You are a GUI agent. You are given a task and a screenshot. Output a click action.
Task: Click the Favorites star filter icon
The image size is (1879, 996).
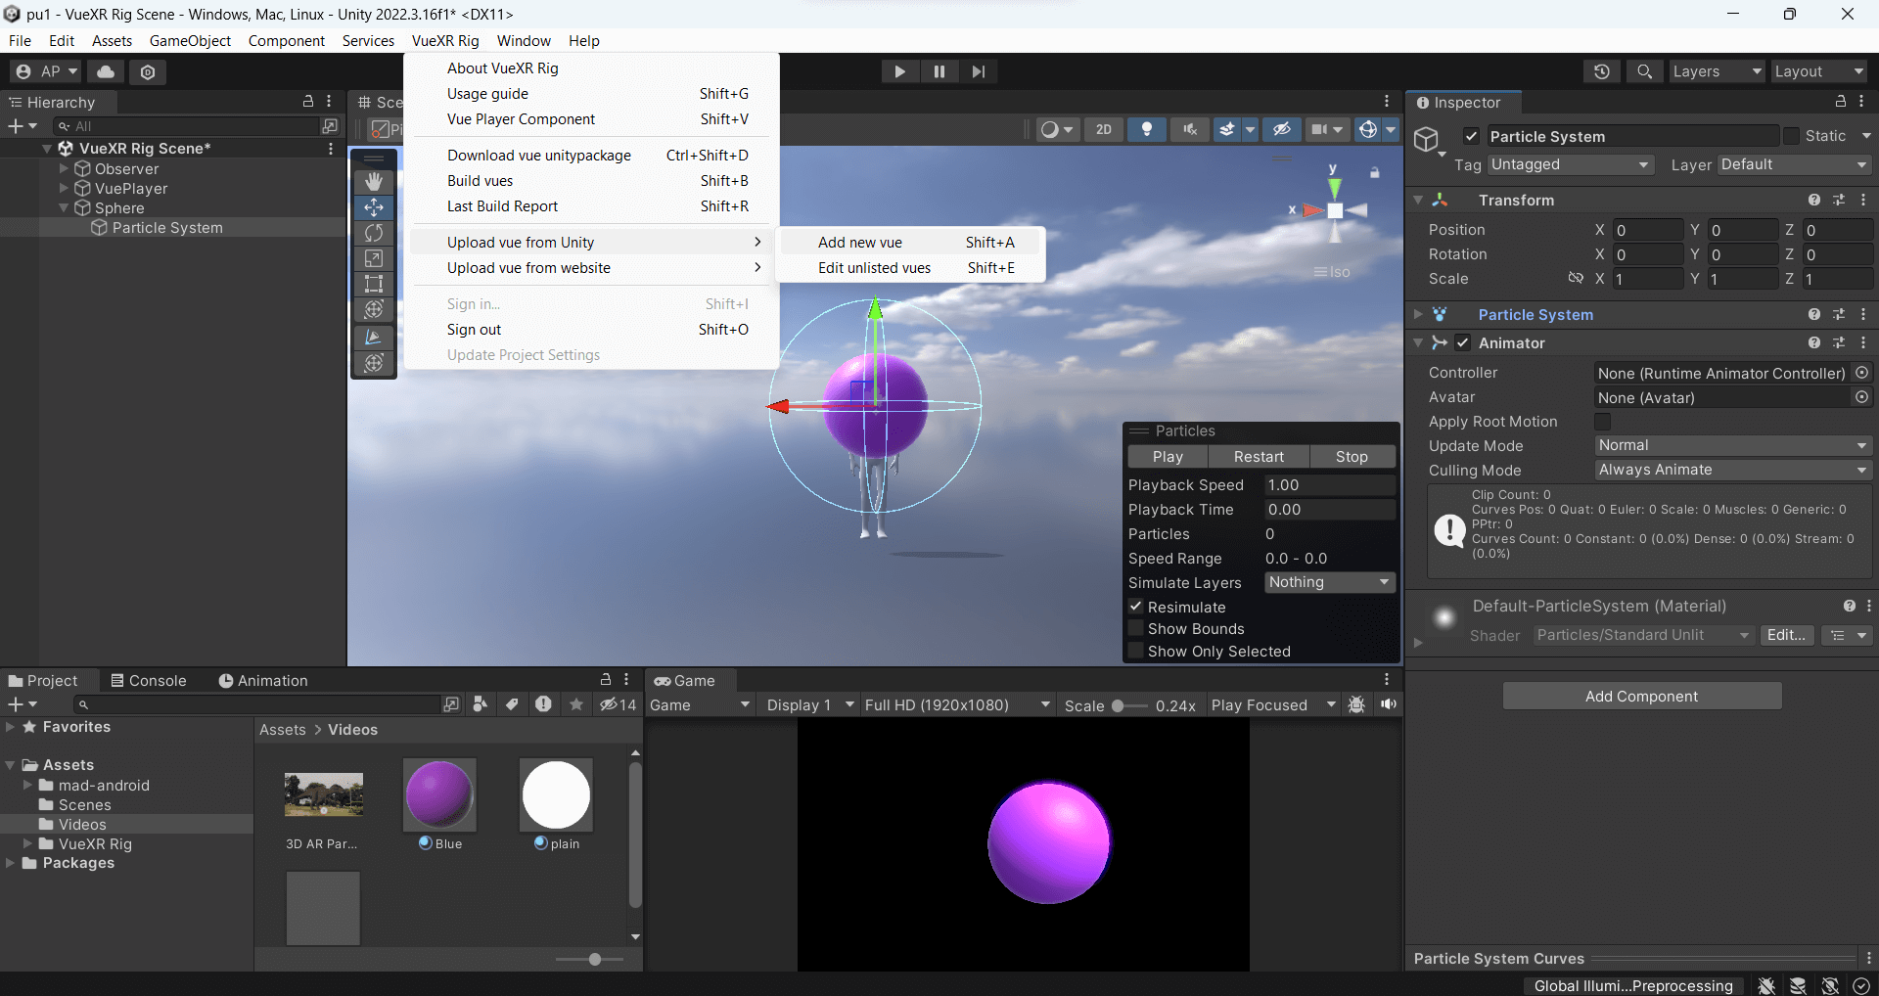(576, 704)
